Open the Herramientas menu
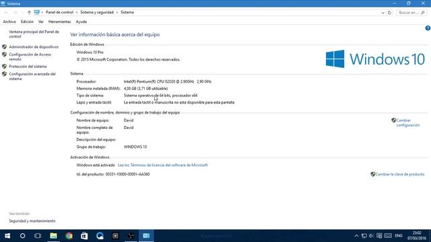Viewport: 431px width, 242px height. click(60, 22)
